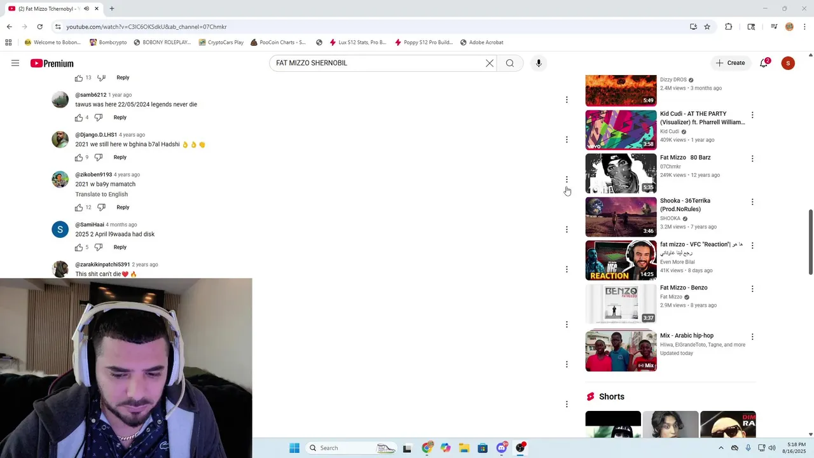Viewport: 814px width, 458px height.
Task: Open options for the @SamiHaai comment
Action: (x=567, y=230)
